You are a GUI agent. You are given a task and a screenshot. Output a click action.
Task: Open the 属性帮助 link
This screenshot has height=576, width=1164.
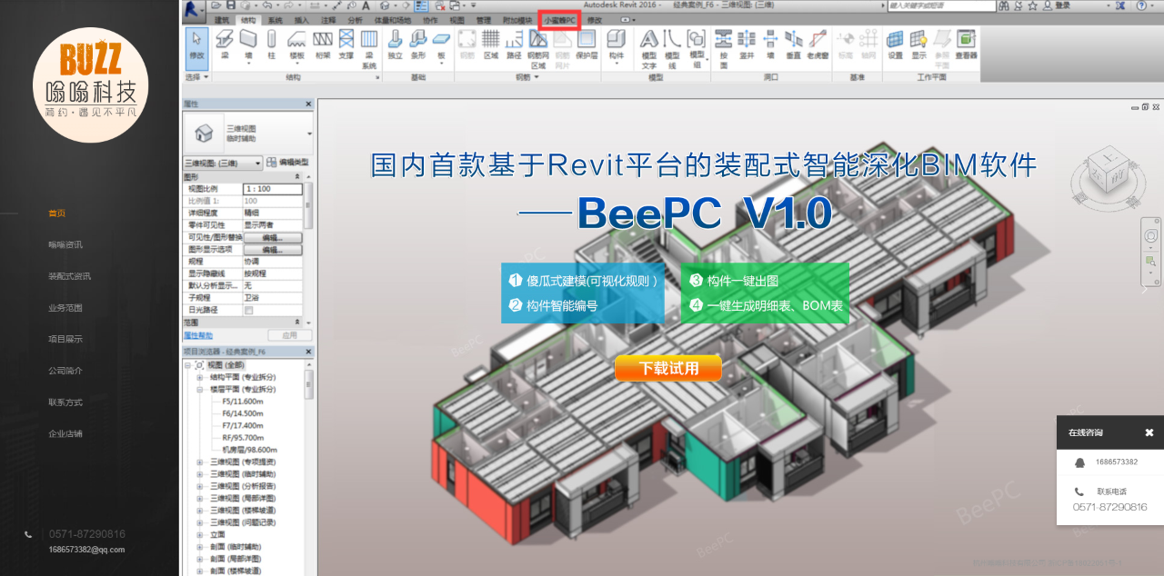coord(198,335)
